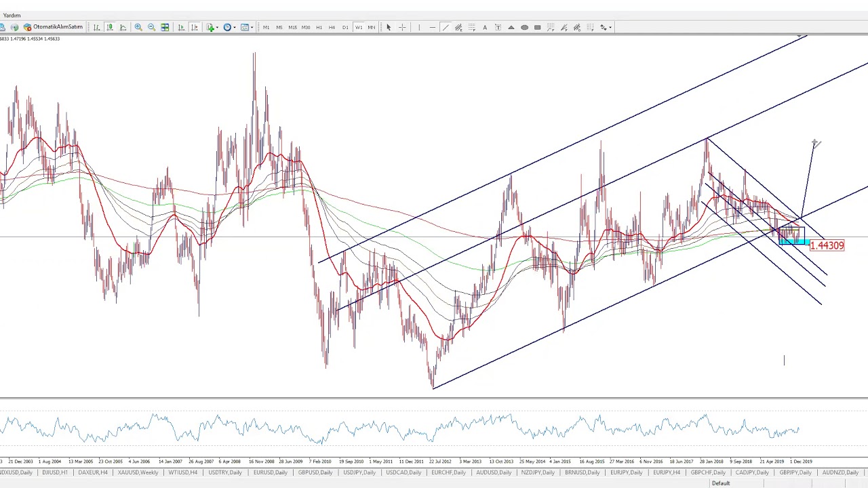Open the periodicity clock icon
The width and height of the screenshot is (868, 488).
[227, 27]
